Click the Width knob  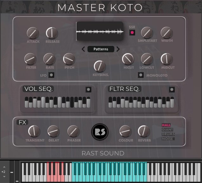tap(167, 33)
